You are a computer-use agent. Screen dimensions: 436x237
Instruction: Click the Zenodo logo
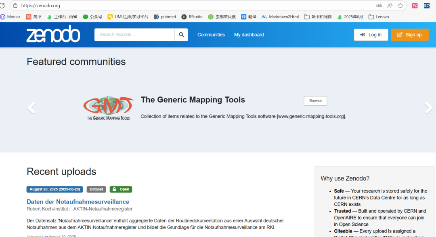click(53, 34)
